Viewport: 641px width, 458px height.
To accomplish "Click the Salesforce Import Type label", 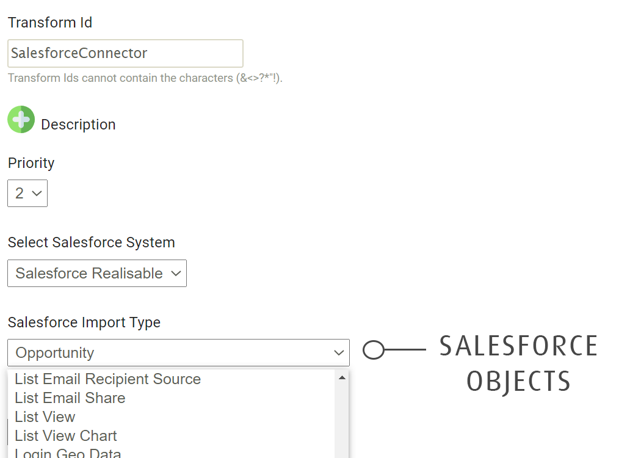I will pyautogui.click(x=84, y=322).
